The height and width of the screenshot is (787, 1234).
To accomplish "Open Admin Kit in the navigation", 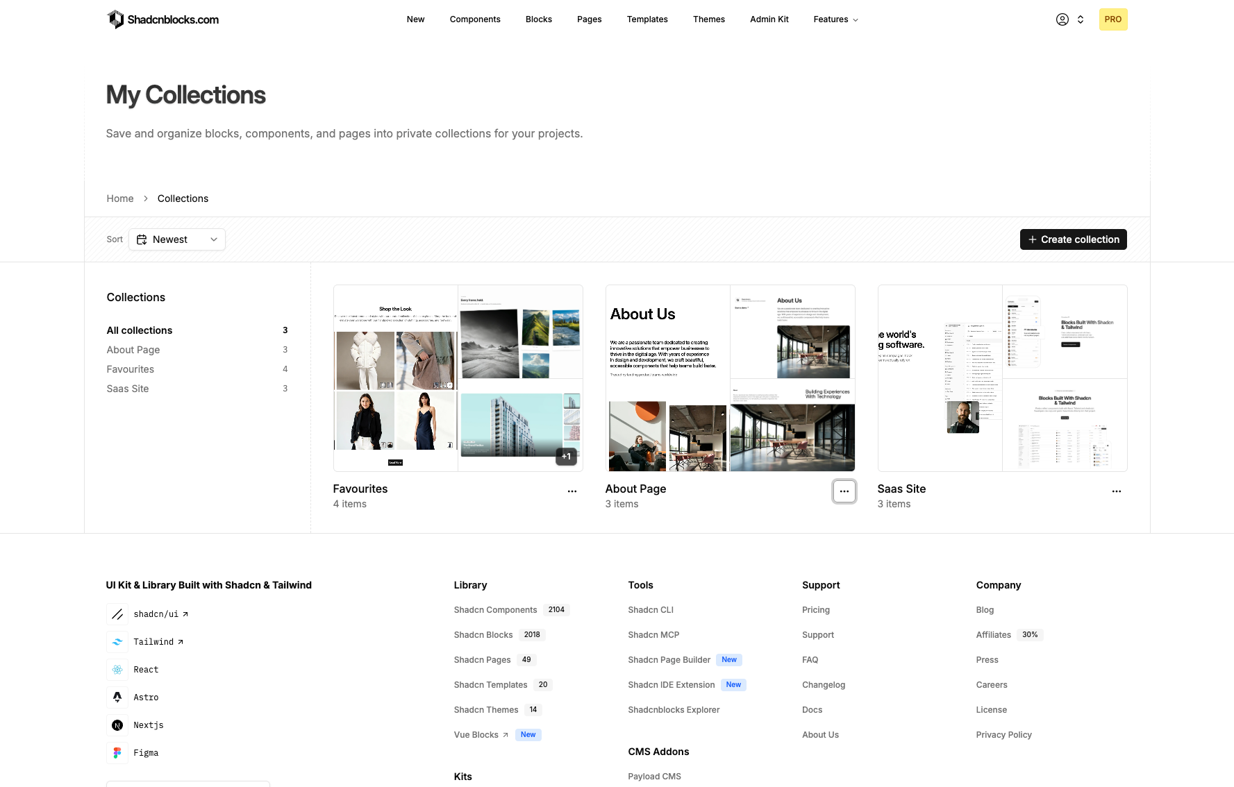I will [769, 19].
